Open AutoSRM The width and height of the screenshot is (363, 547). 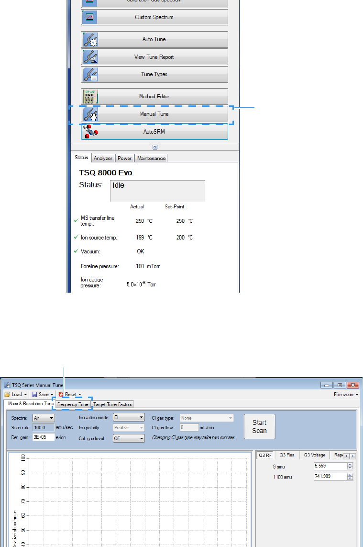pyautogui.click(x=154, y=132)
